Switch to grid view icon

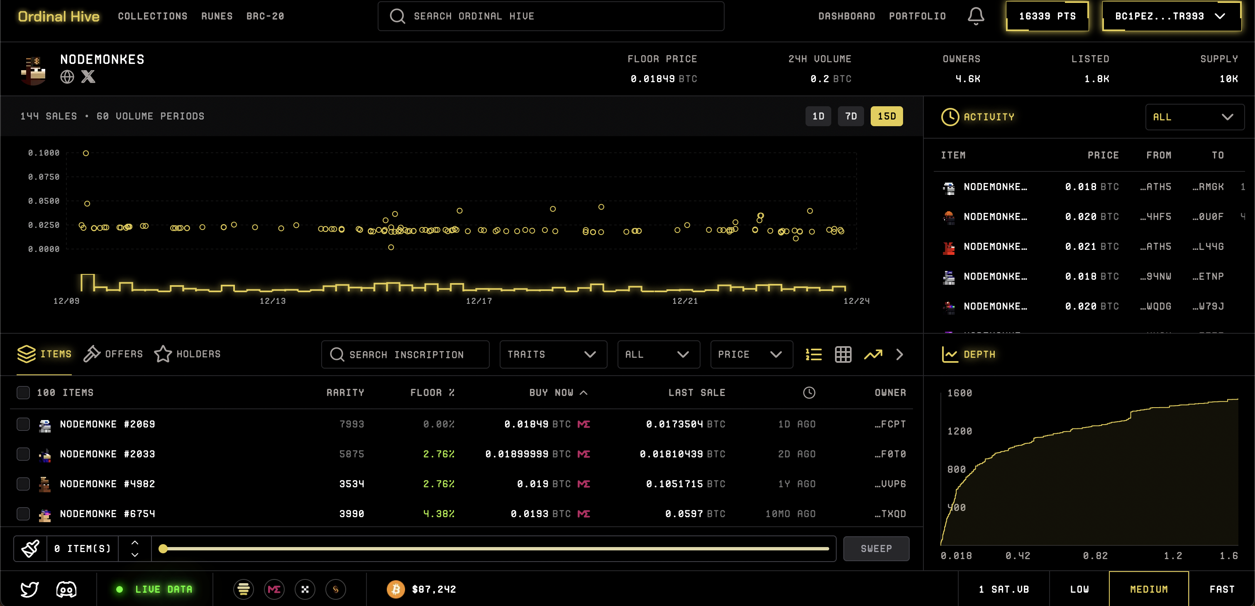pos(843,354)
